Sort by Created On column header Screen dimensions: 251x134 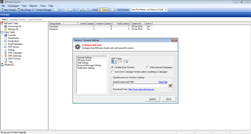click(x=137, y=23)
